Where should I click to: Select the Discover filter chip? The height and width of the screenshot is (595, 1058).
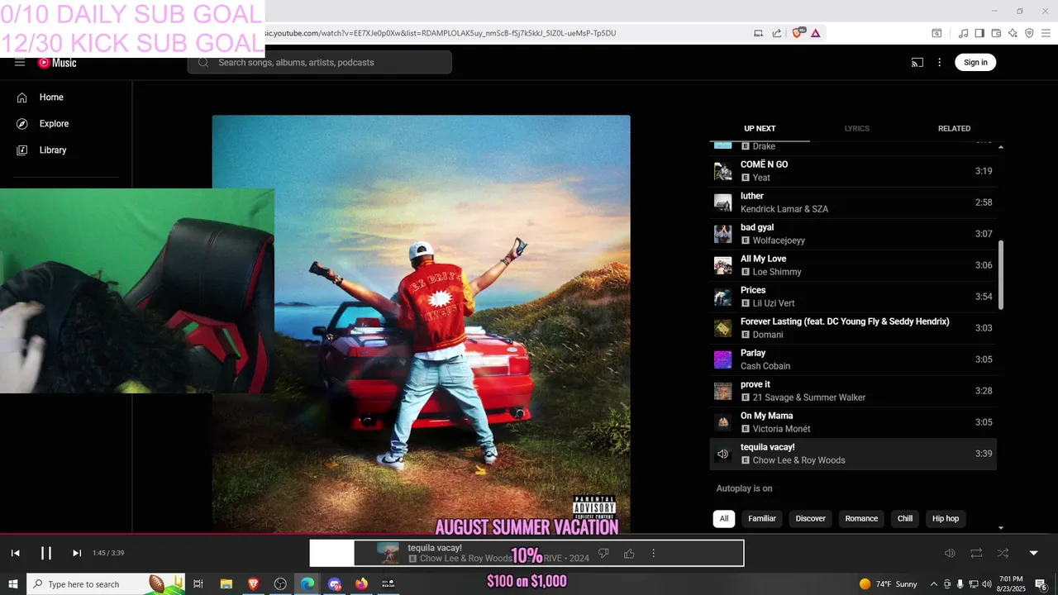811,519
